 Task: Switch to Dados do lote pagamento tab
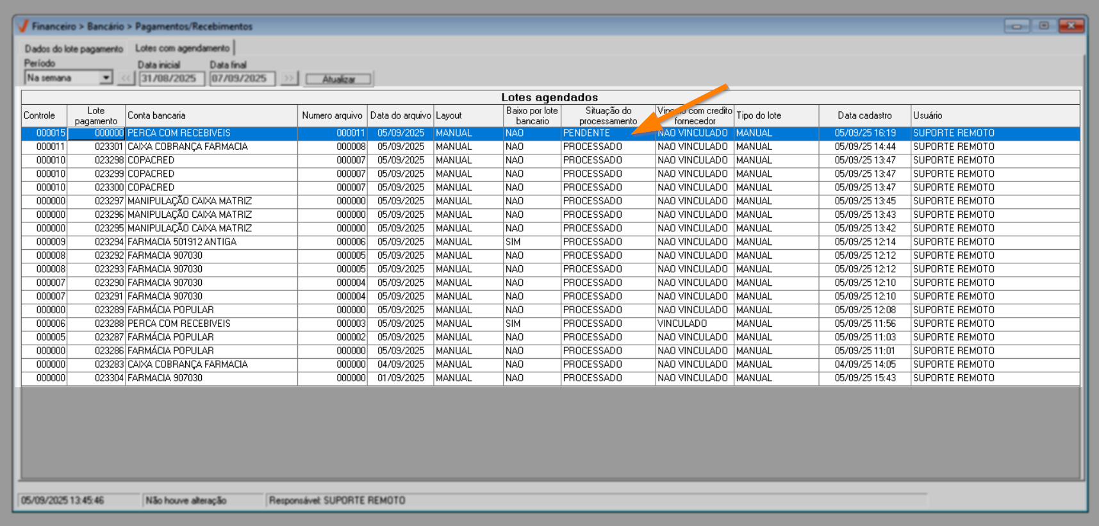coord(74,49)
